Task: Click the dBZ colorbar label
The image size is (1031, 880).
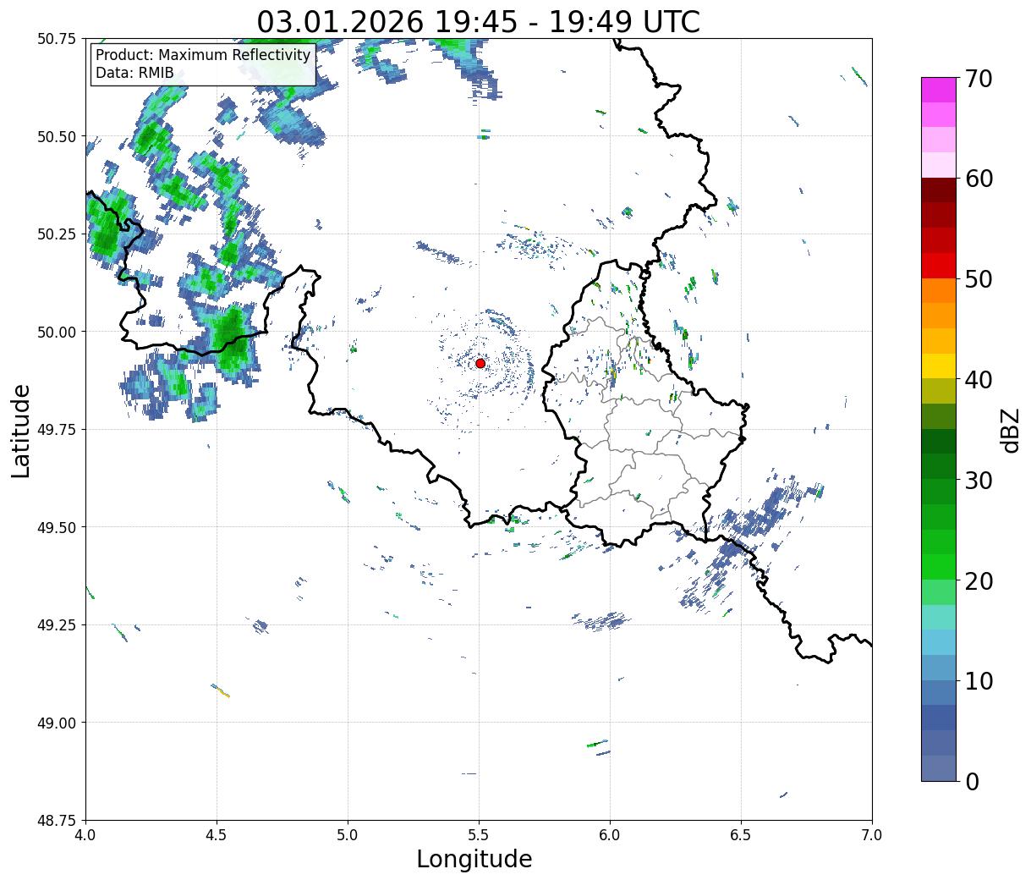Action: point(1010,431)
